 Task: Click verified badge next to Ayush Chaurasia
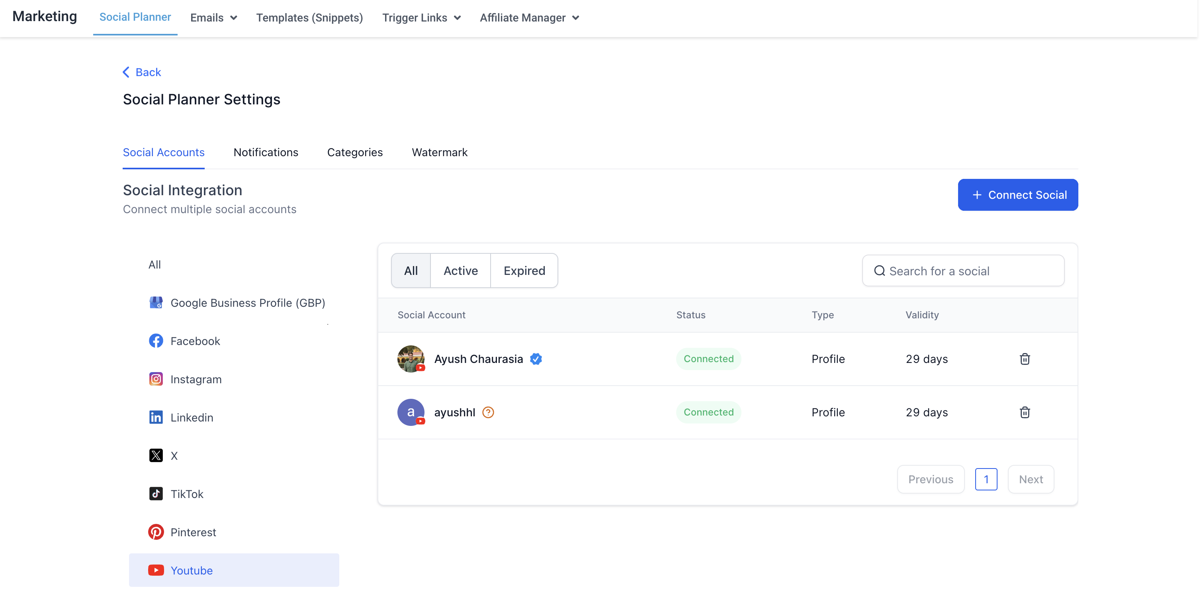(x=536, y=359)
